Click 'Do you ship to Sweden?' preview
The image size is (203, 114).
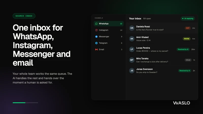(147, 72)
